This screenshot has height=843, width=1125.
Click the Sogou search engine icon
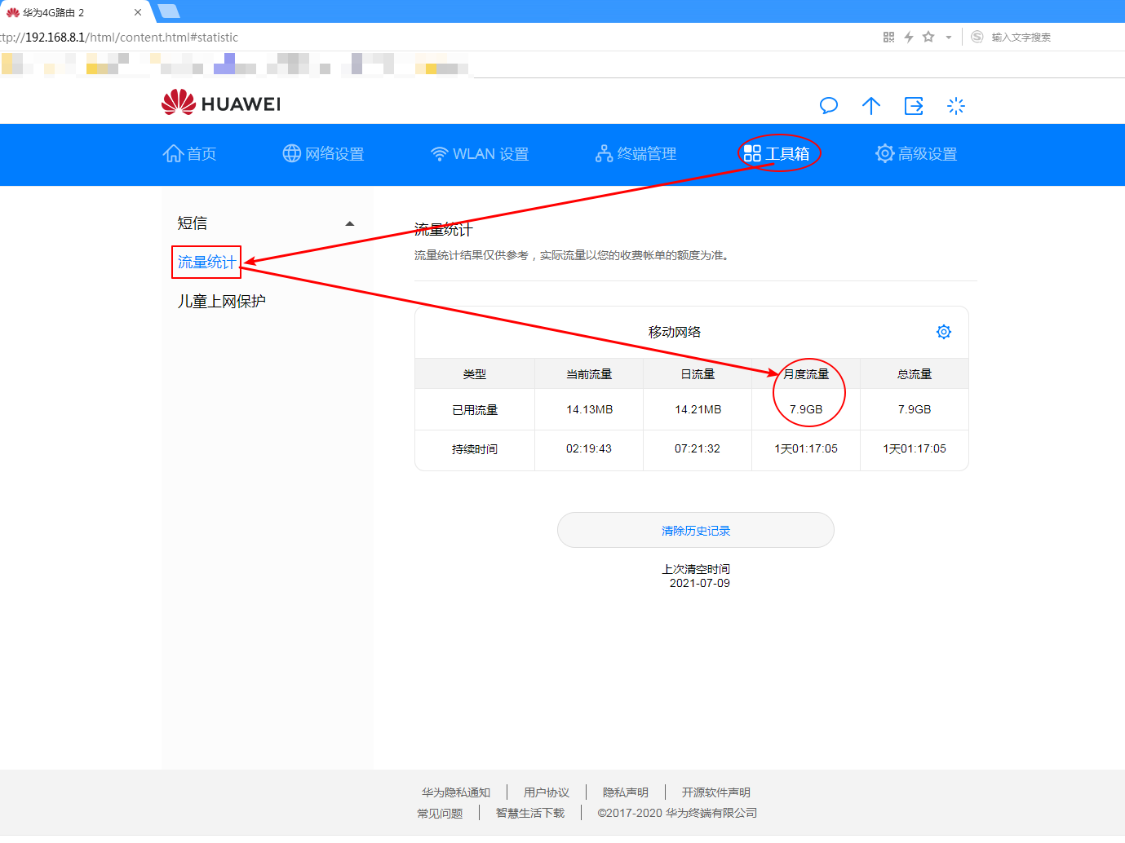tap(977, 37)
